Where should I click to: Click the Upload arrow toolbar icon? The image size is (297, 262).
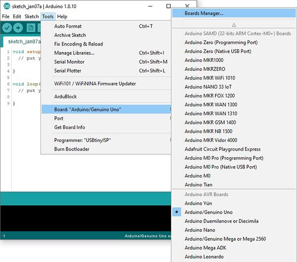[x=19, y=28]
